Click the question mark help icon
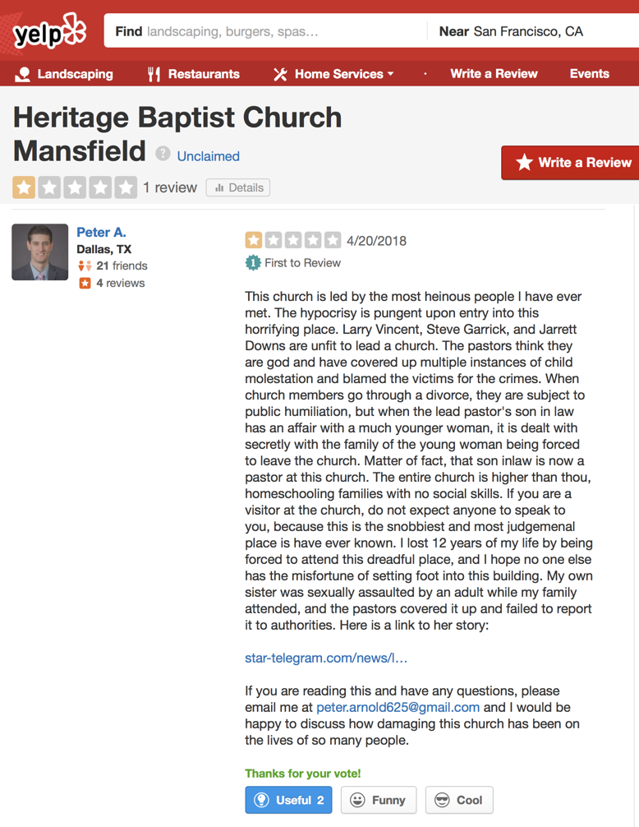Screen dimensions: 639x827 pyautogui.click(x=163, y=154)
